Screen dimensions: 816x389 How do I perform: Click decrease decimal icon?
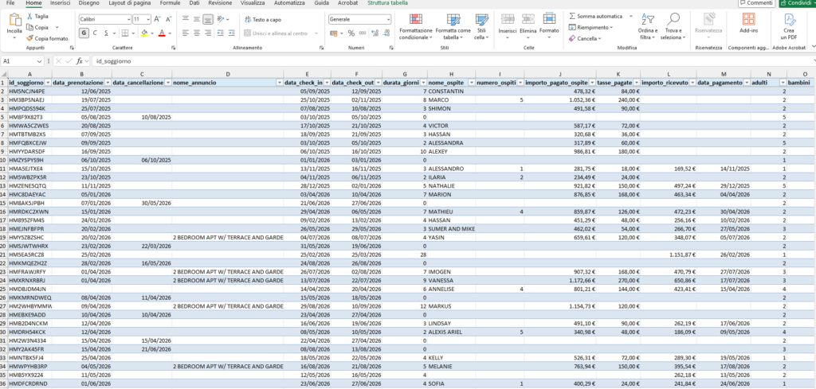(x=386, y=33)
